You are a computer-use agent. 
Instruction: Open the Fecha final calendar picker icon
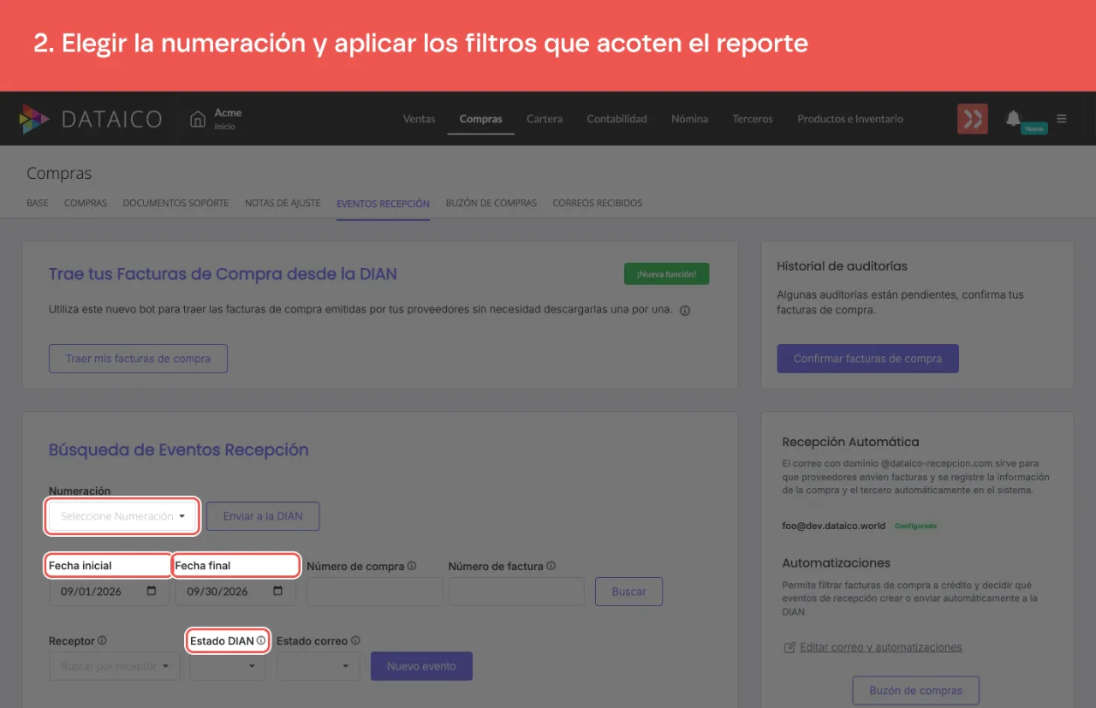point(278,592)
